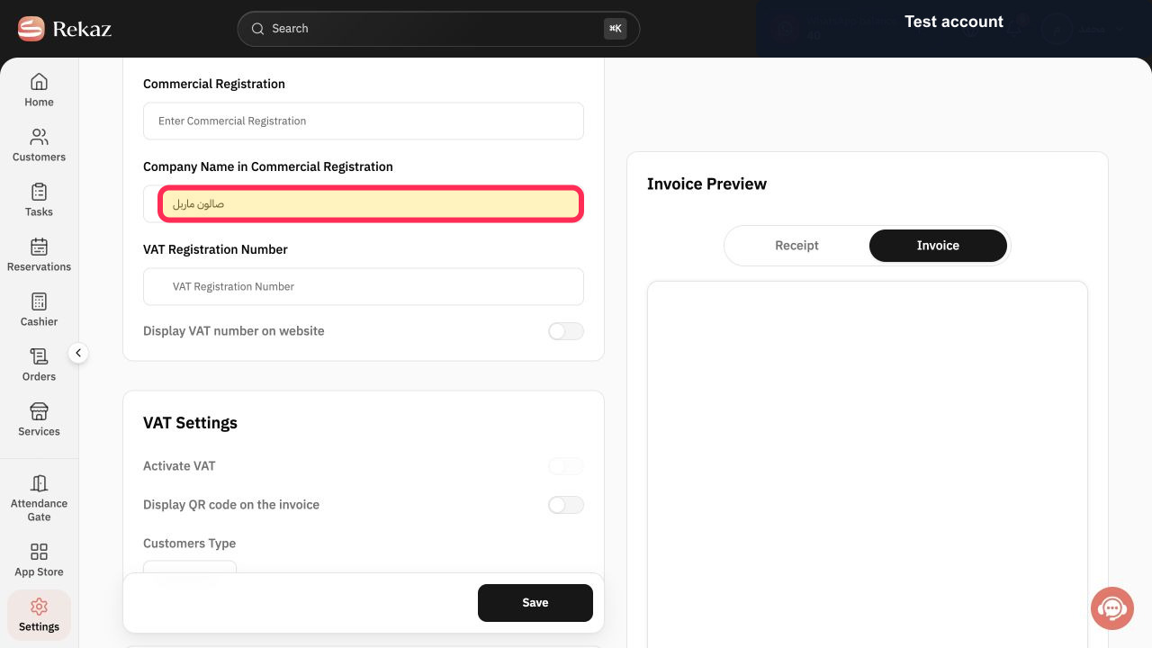
Task: Focus the Enter Commercial Registration field
Action: click(x=364, y=121)
